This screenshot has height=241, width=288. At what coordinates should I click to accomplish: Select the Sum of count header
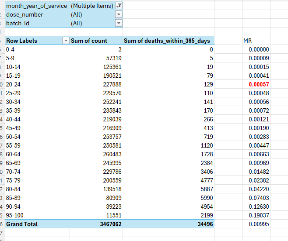click(96, 41)
